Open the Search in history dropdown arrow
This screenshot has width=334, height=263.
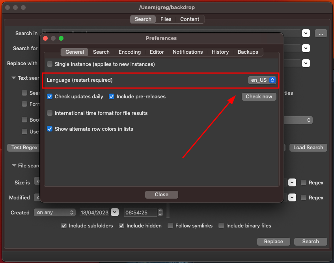coord(306,33)
